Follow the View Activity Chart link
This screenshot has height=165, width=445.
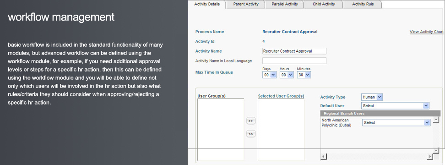tap(426, 32)
